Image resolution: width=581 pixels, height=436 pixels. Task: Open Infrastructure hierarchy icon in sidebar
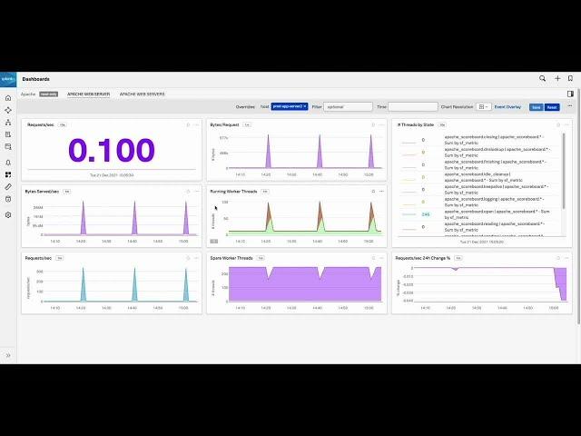click(8, 123)
